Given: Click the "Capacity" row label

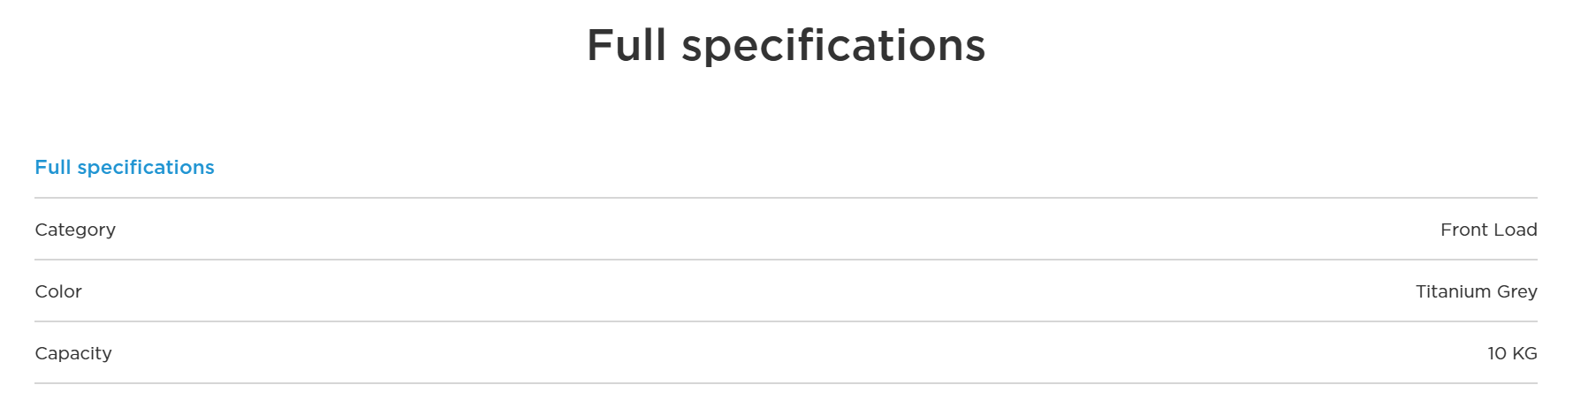Looking at the screenshot, I should pyautogui.click(x=73, y=353).
